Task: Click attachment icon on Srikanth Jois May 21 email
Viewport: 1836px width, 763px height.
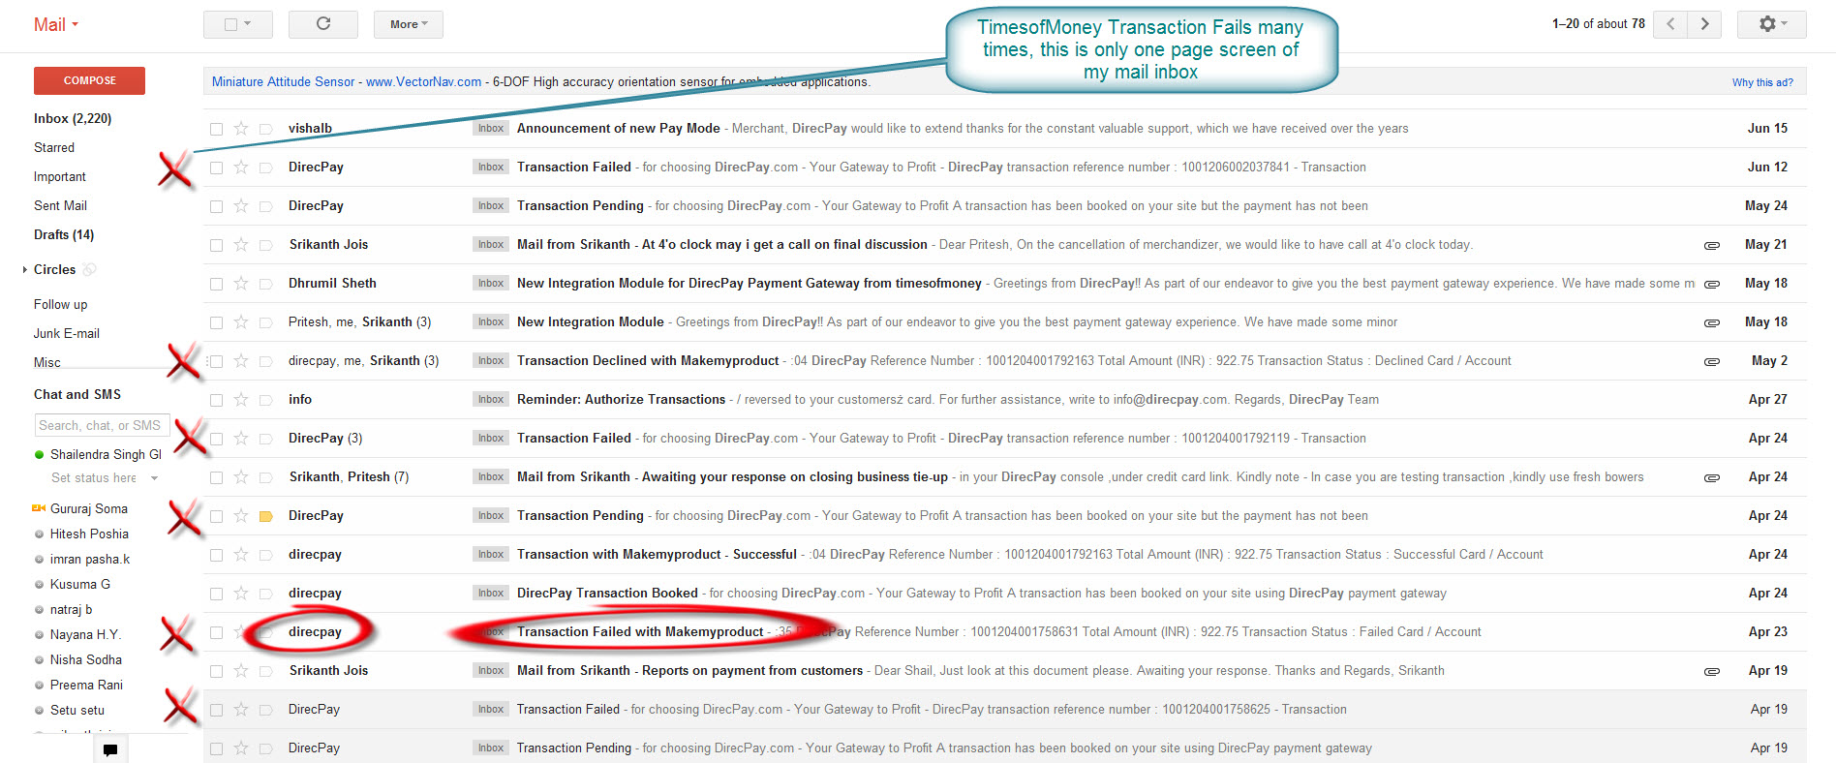Action: [x=1712, y=245]
